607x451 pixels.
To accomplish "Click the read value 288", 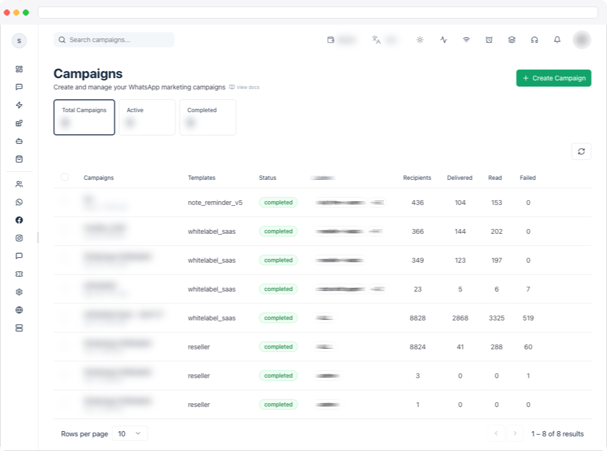I will click(497, 347).
